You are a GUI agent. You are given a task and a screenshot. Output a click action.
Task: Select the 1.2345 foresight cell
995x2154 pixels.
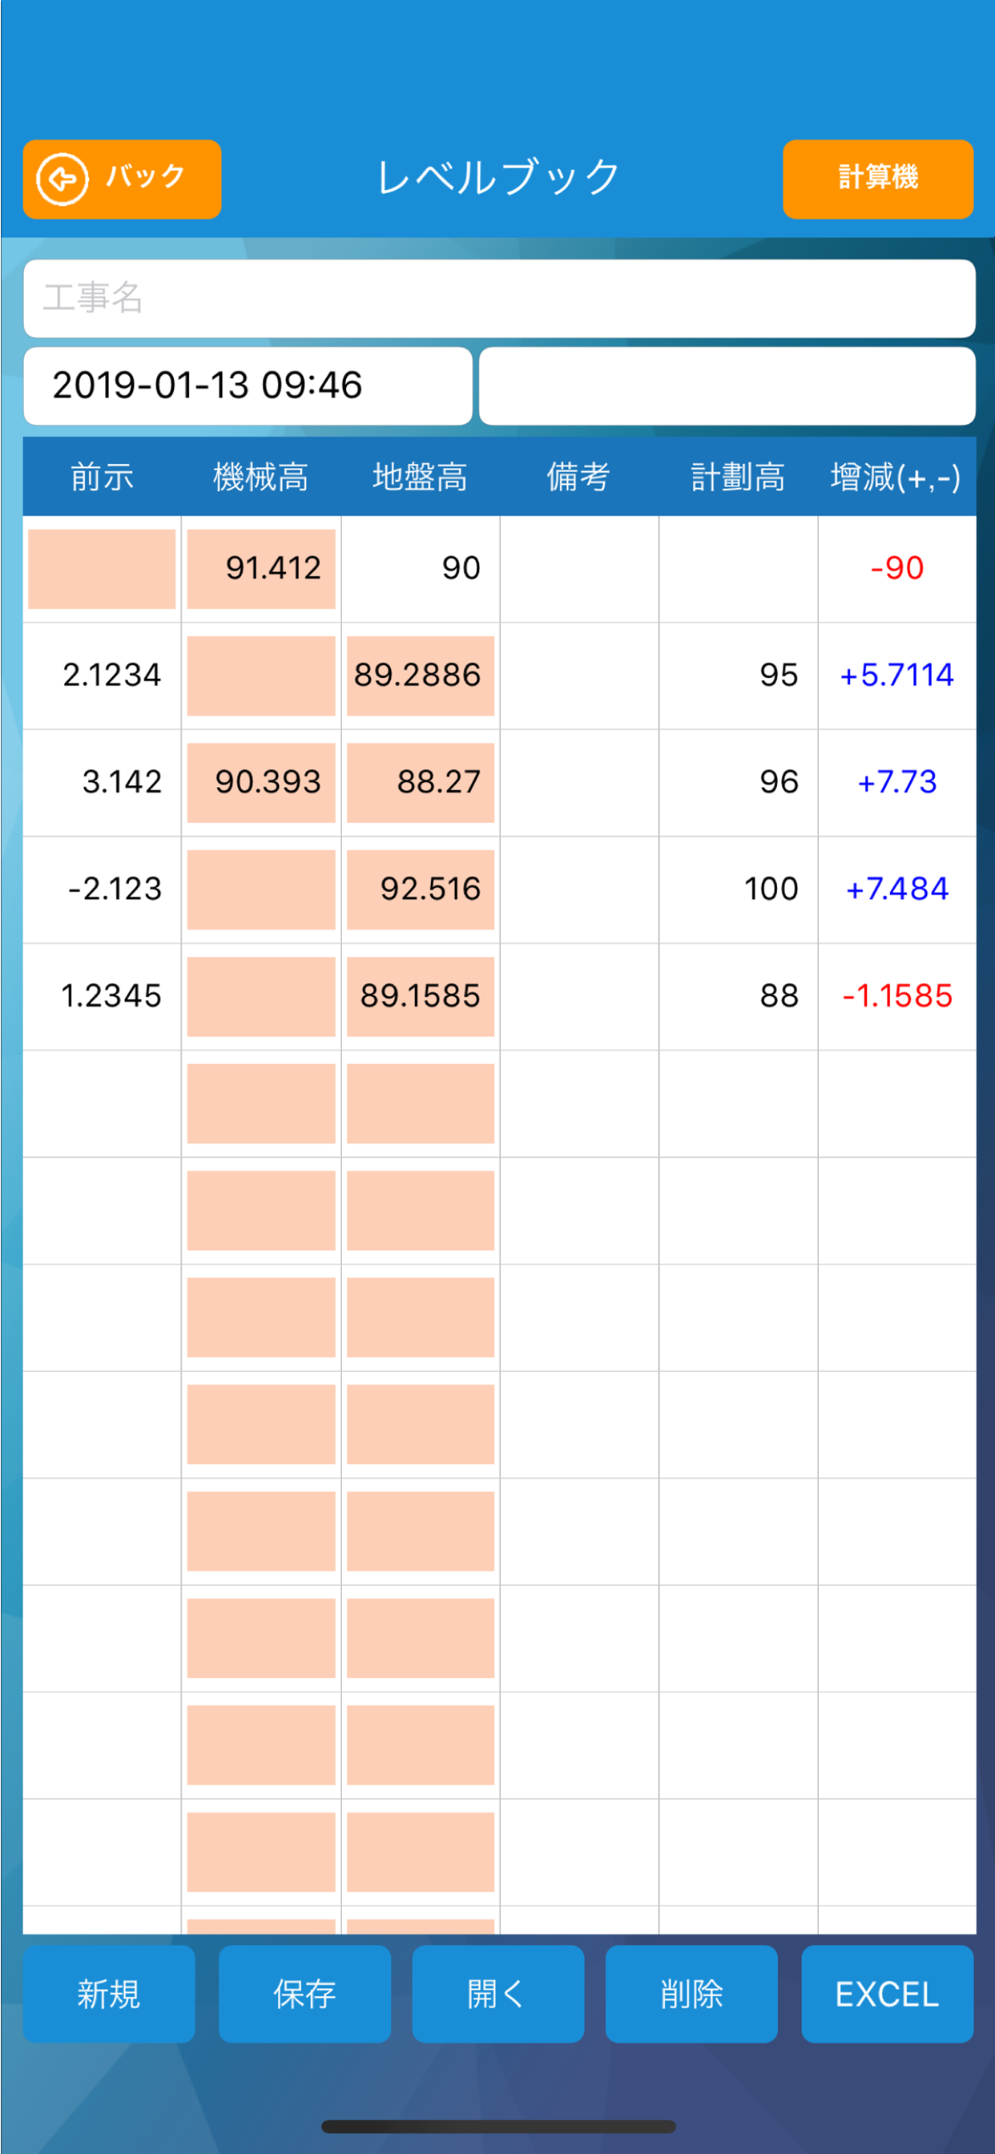(102, 997)
